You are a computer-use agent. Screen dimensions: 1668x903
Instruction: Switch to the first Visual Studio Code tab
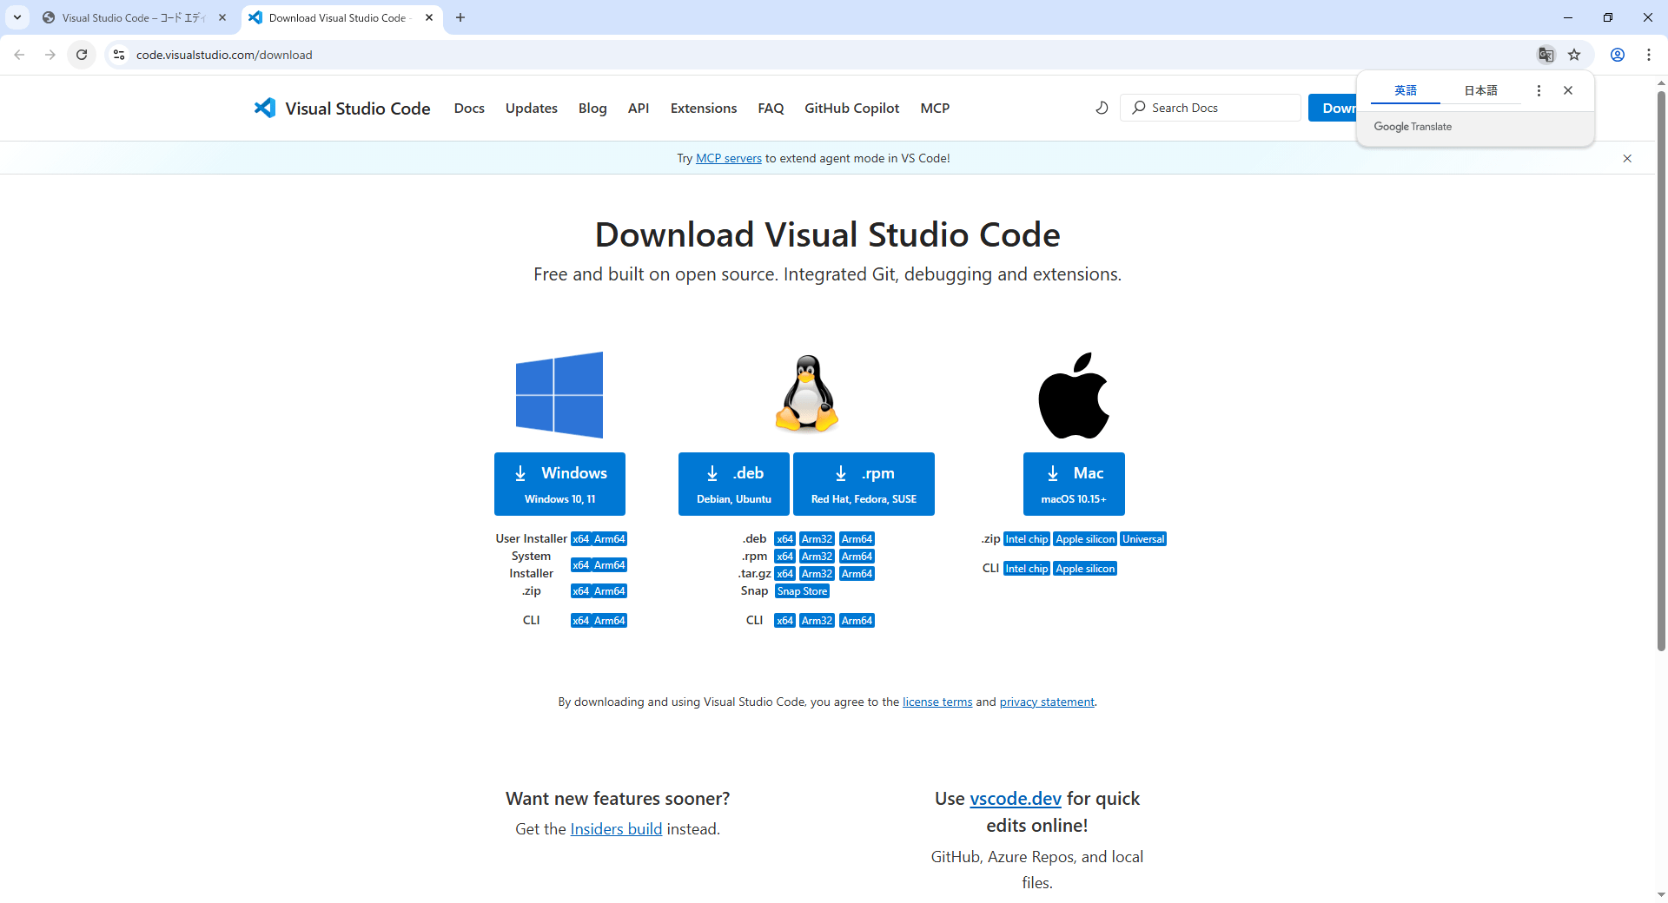pos(135,17)
